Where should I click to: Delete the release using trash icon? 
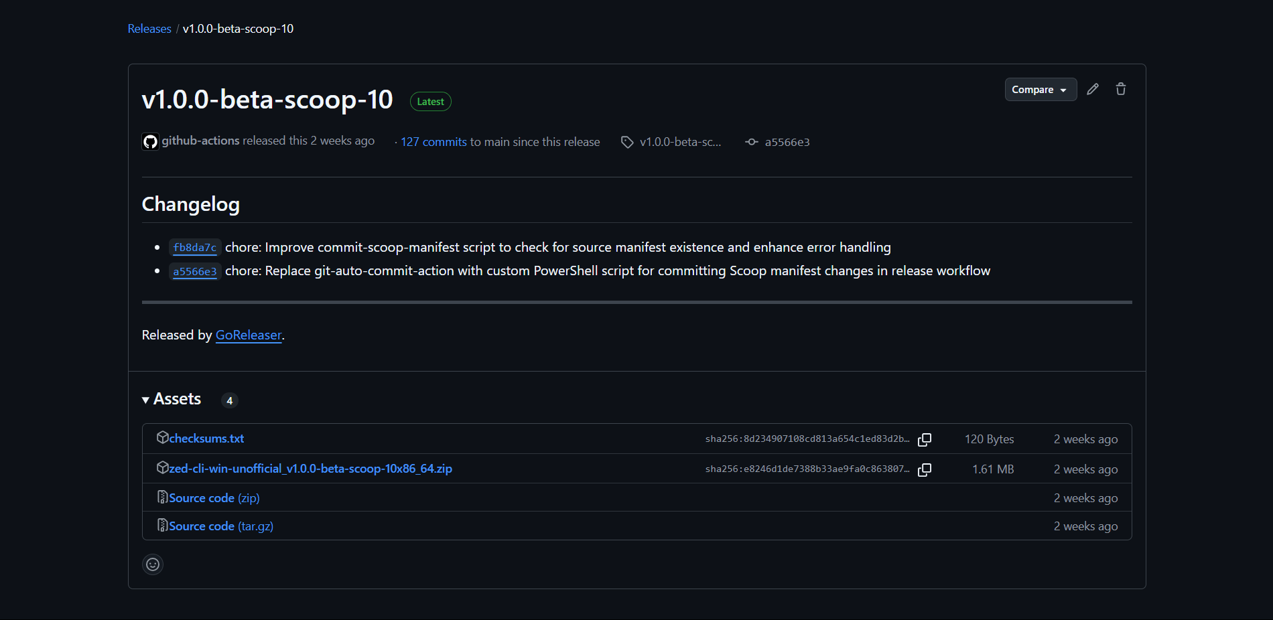pyautogui.click(x=1121, y=89)
